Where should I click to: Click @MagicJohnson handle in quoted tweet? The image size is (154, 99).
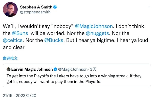click(x=73, y=69)
